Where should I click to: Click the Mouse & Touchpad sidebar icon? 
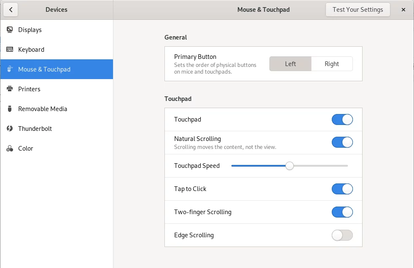click(x=10, y=69)
